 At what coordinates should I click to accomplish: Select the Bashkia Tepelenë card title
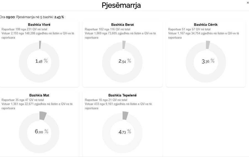click(x=122, y=95)
